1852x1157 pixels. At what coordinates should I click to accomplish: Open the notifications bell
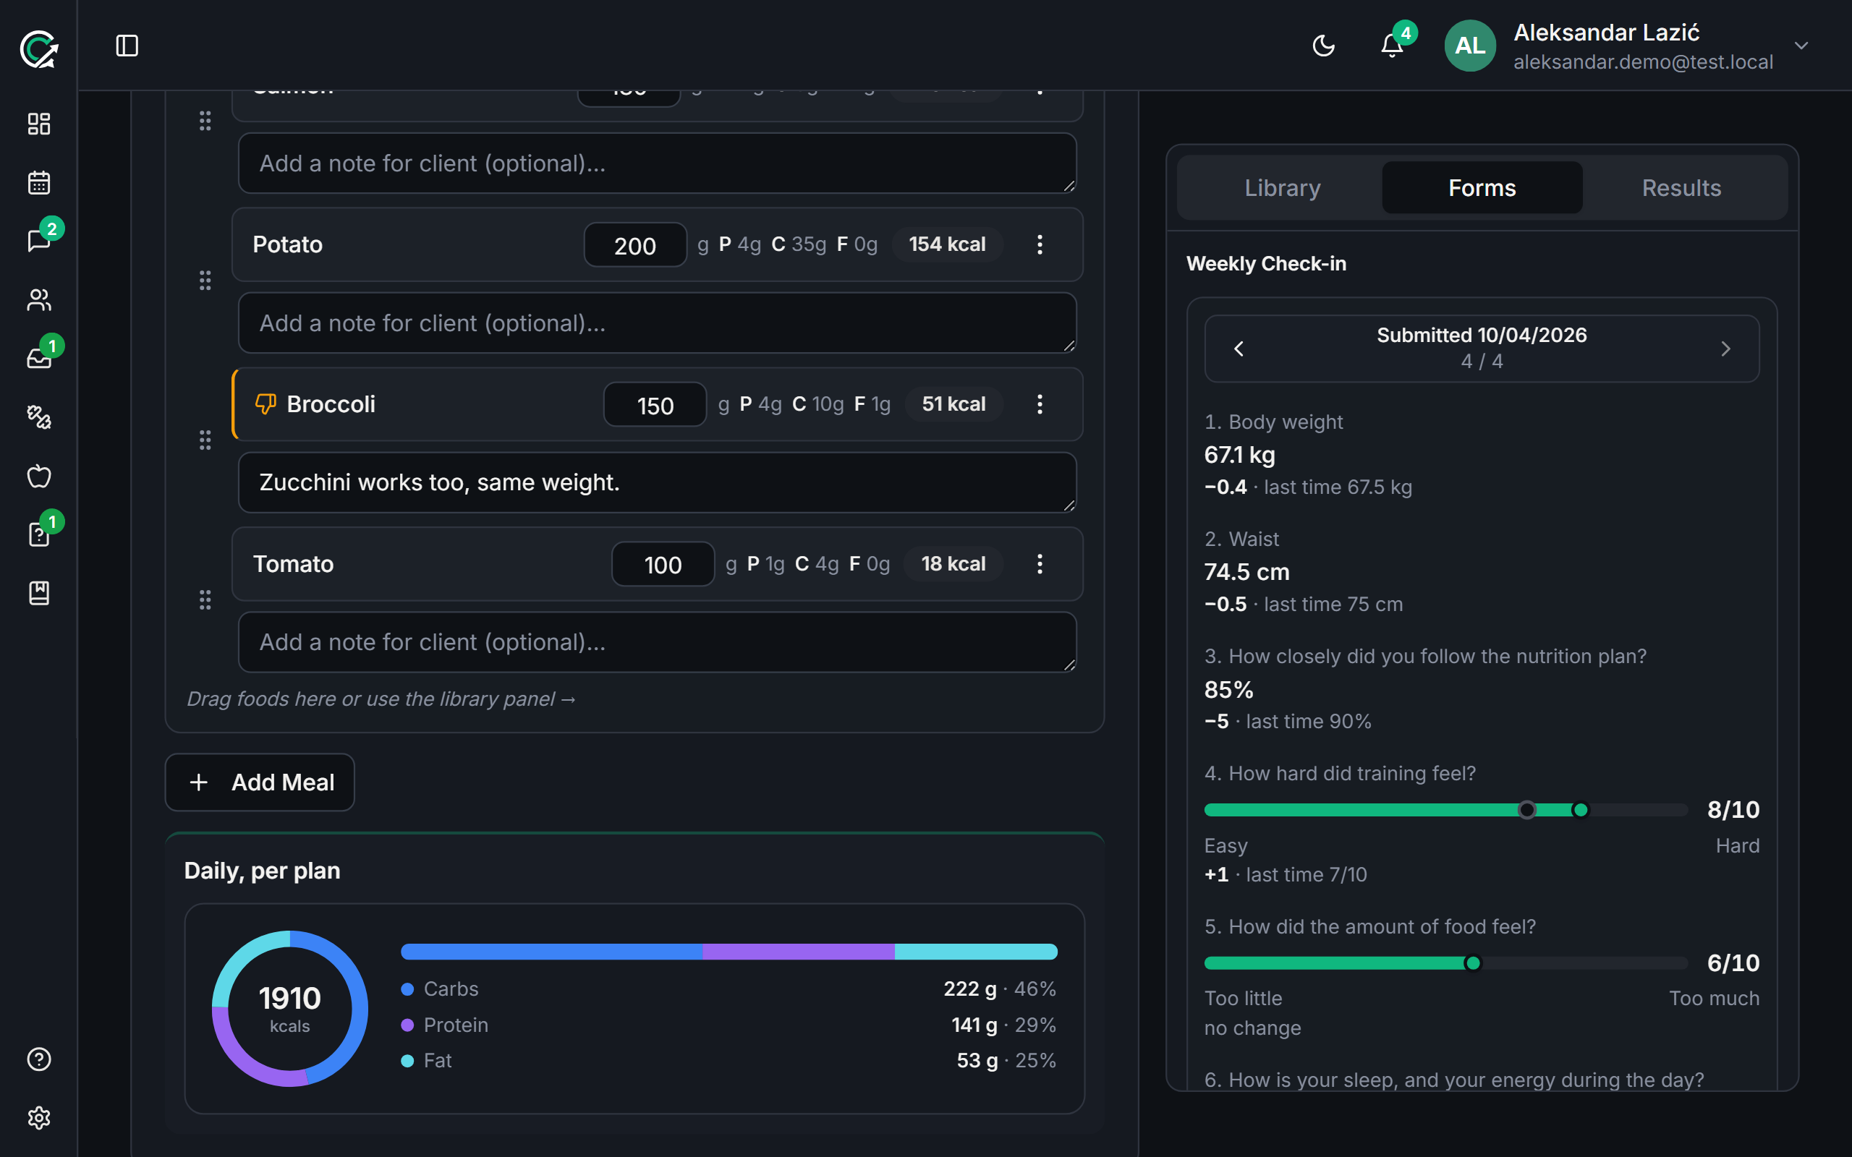1392,46
